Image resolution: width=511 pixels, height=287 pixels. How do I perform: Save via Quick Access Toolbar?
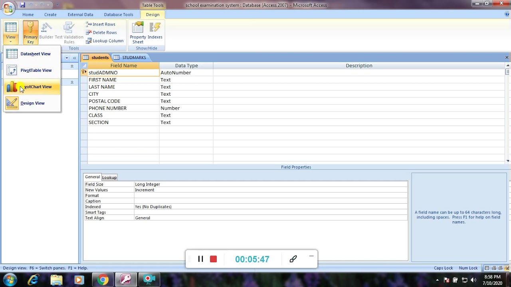22,5
